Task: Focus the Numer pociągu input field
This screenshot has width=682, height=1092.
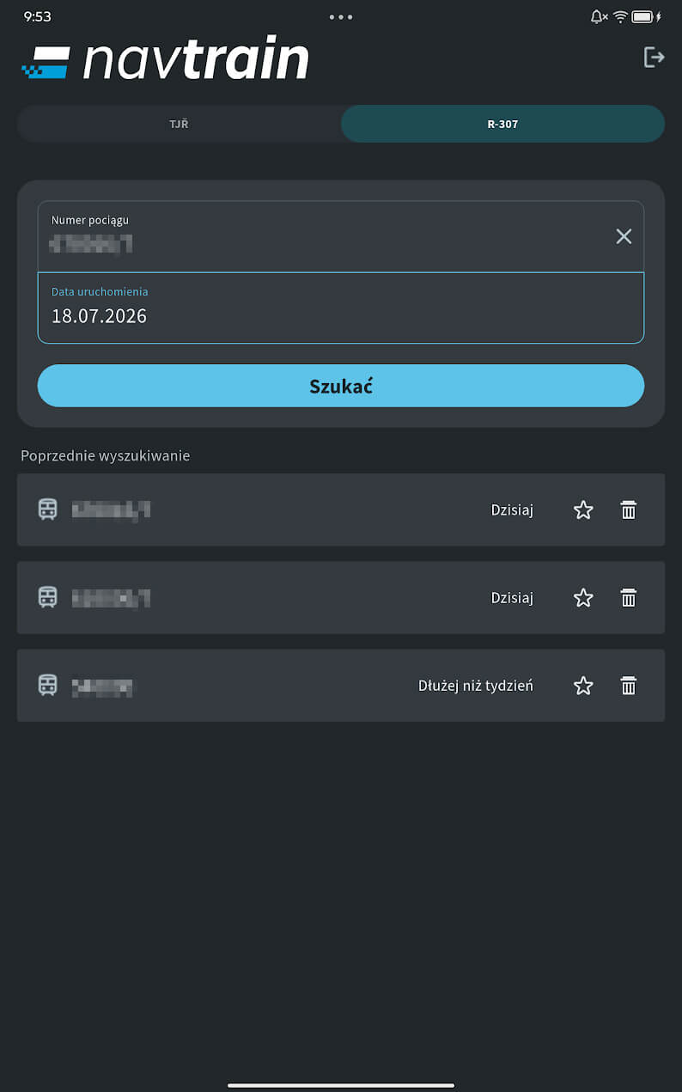Action: click(341, 236)
